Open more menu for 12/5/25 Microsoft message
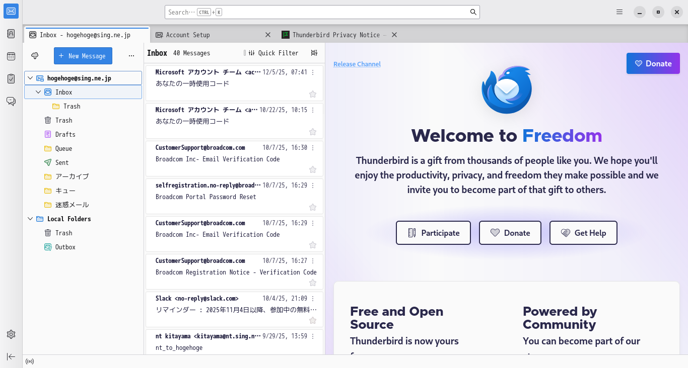The height and width of the screenshot is (368, 688). point(313,72)
